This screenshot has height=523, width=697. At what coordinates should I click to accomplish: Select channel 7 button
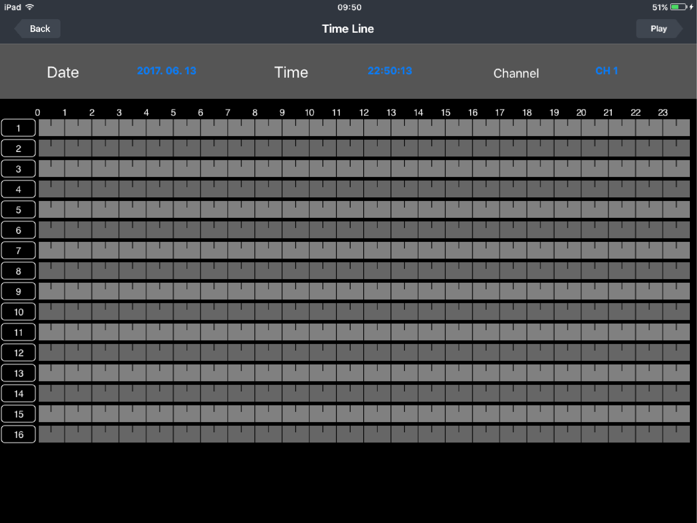point(18,251)
